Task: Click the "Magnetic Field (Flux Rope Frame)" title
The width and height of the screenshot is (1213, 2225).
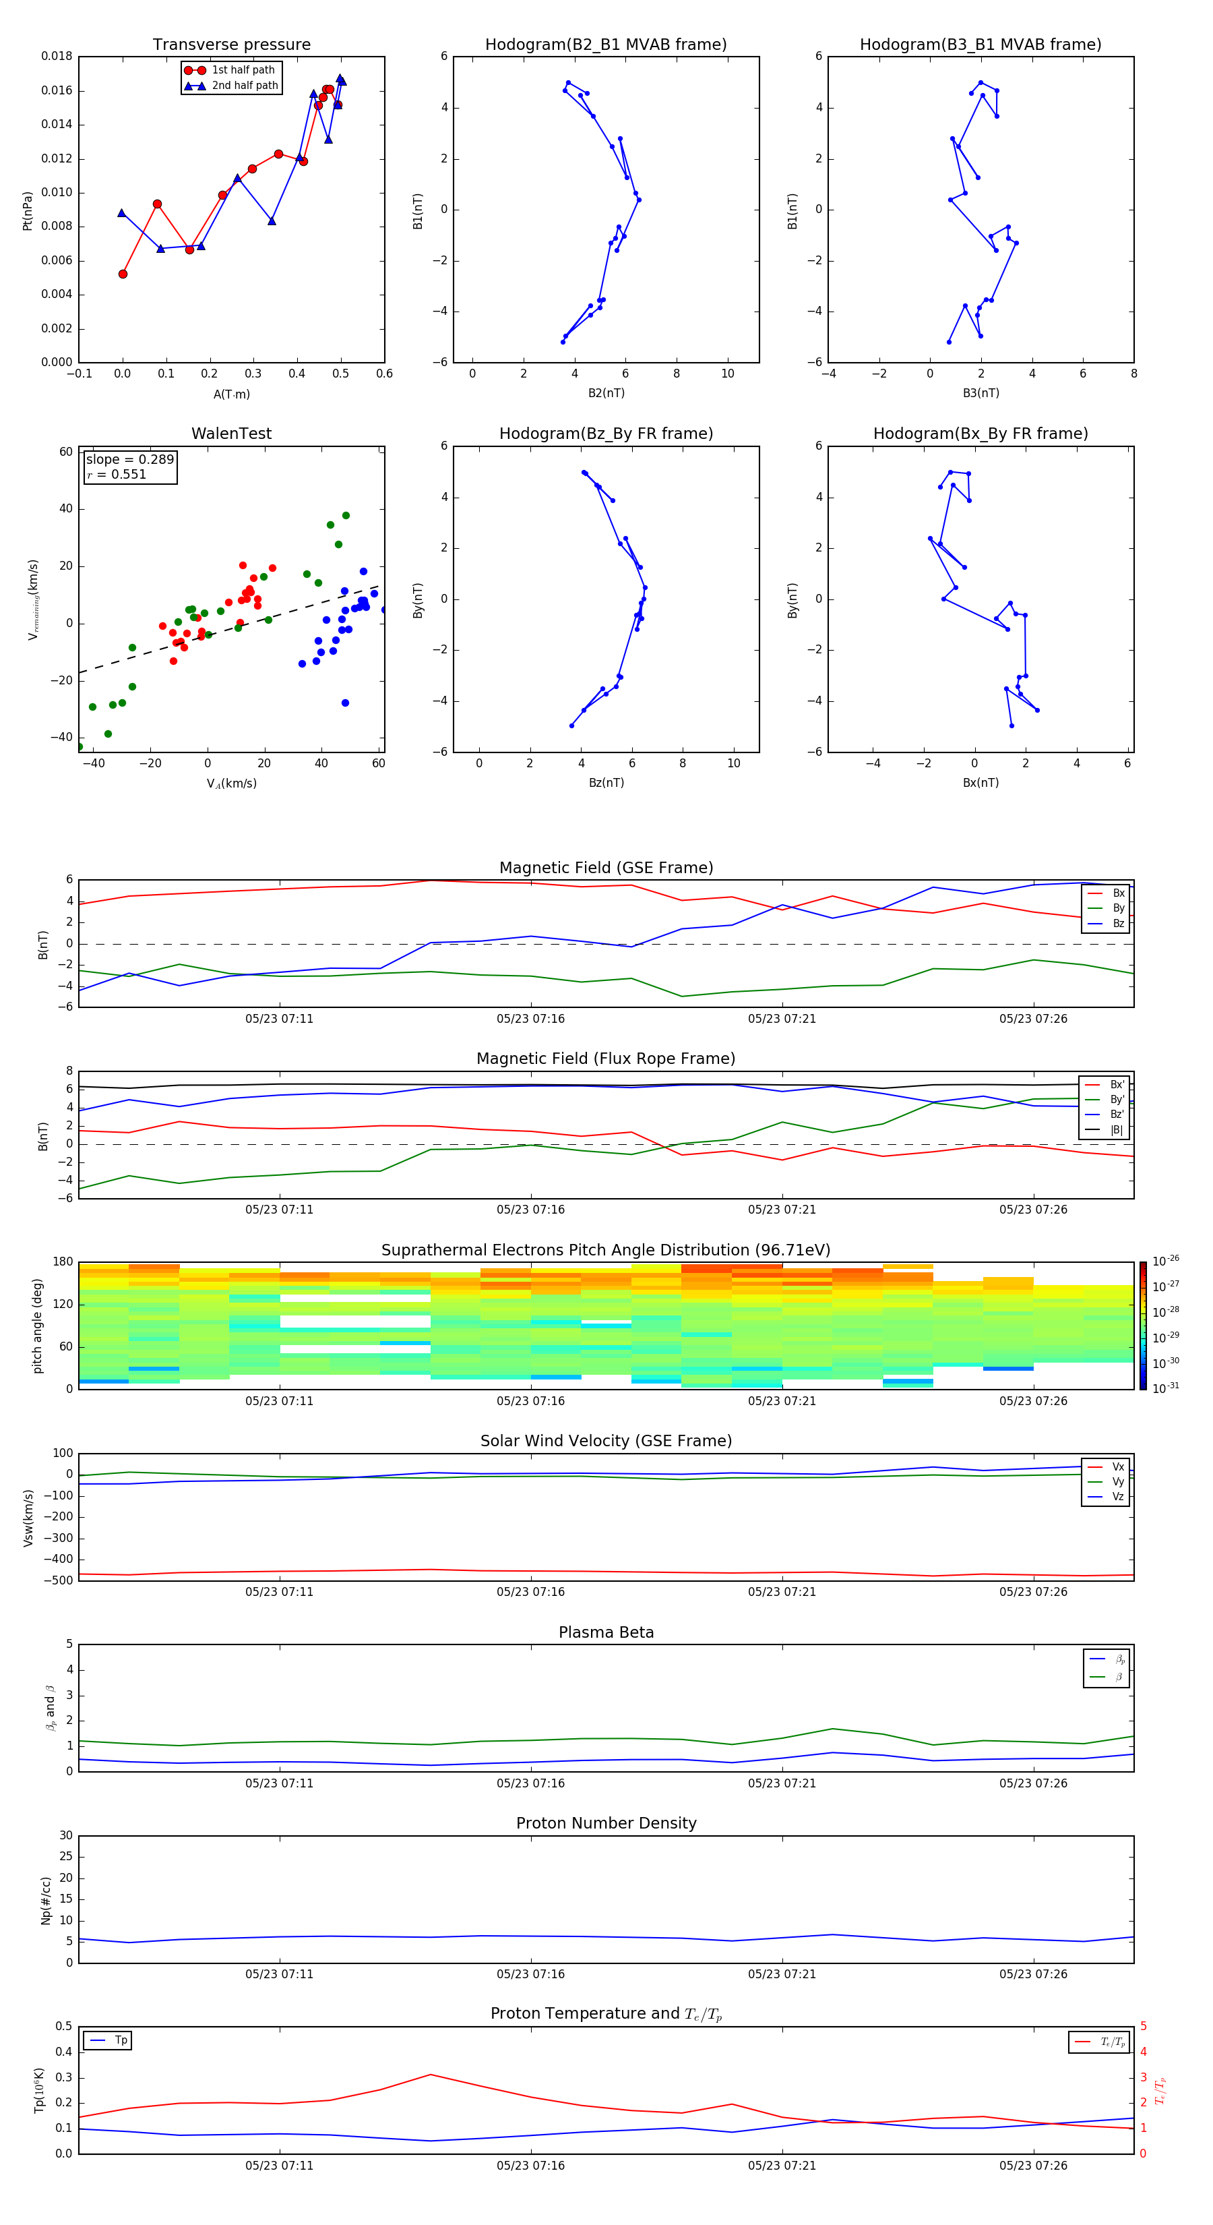Action: click(x=606, y=1058)
